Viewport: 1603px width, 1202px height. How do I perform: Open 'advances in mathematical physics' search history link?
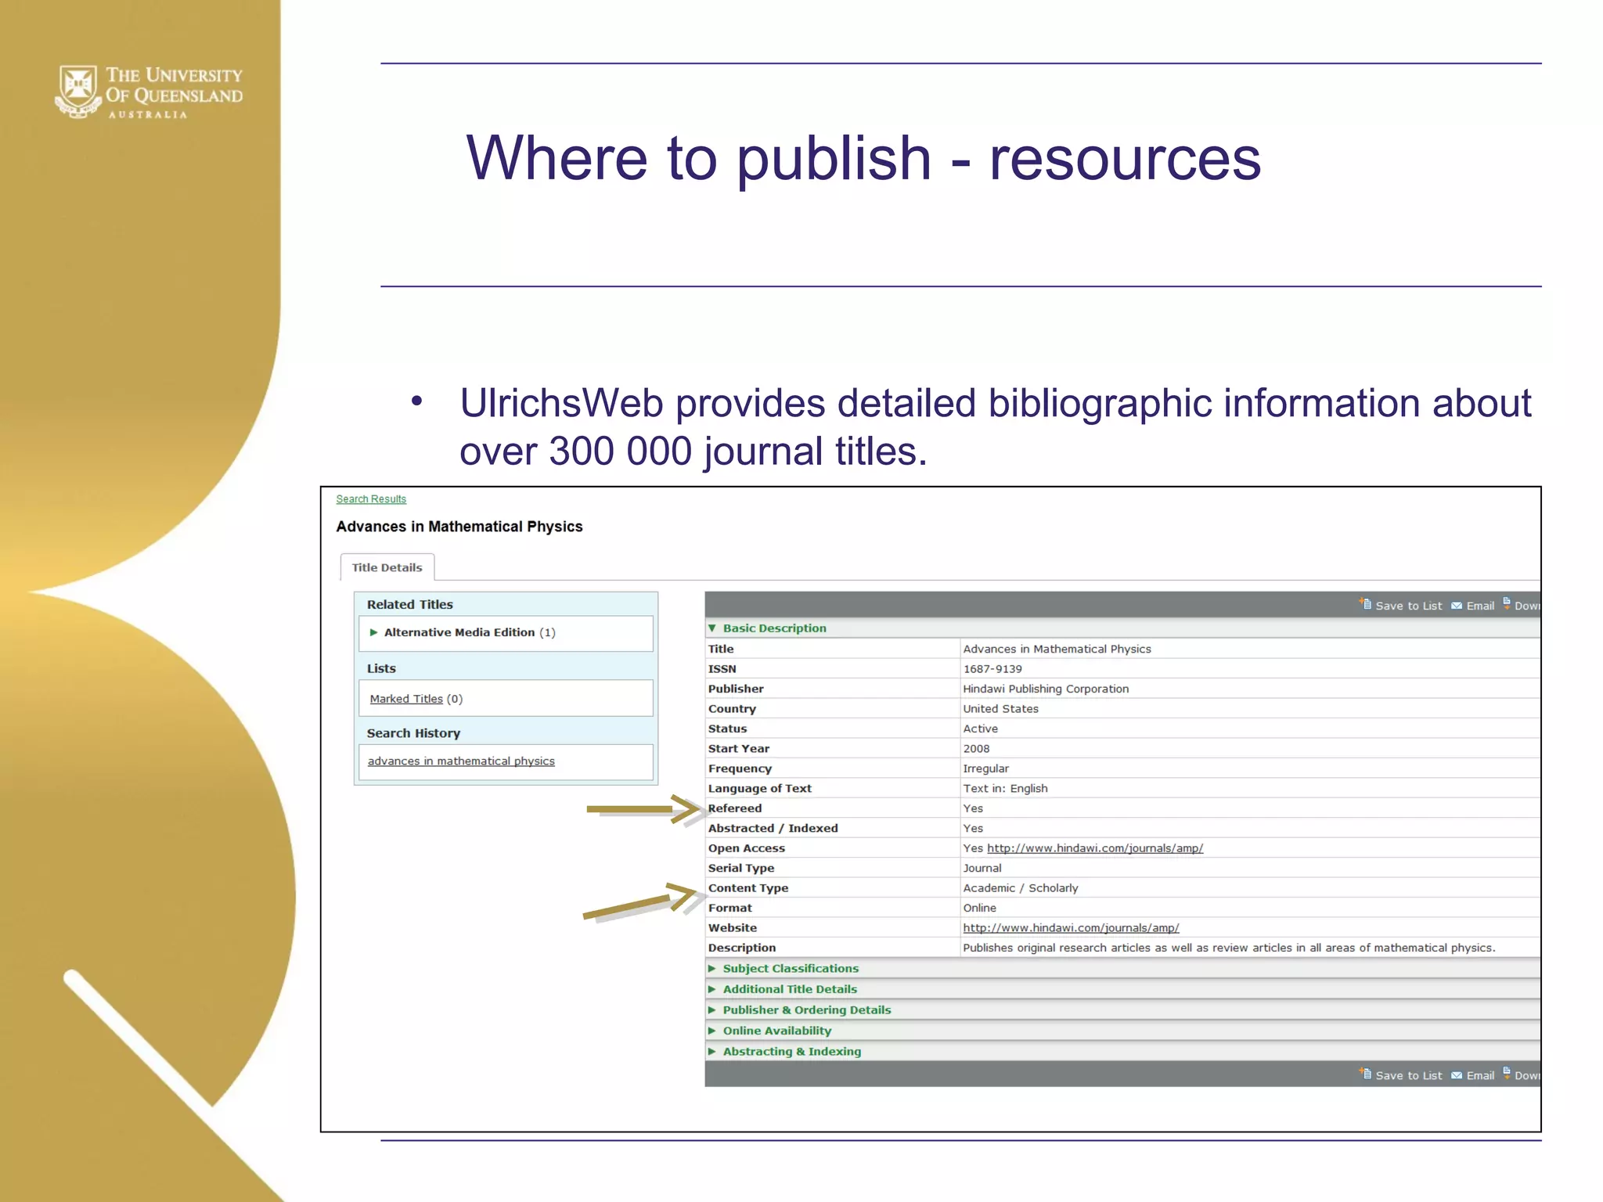click(x=461, y=761)
